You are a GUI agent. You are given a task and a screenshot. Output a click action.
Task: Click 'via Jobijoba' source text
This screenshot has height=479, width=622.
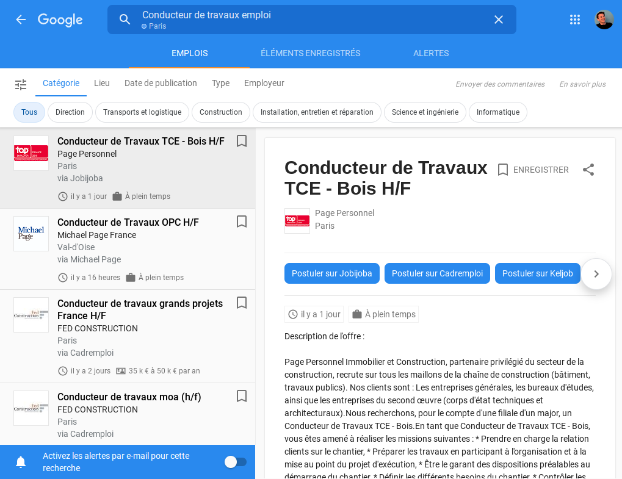[x=80, y=178]
